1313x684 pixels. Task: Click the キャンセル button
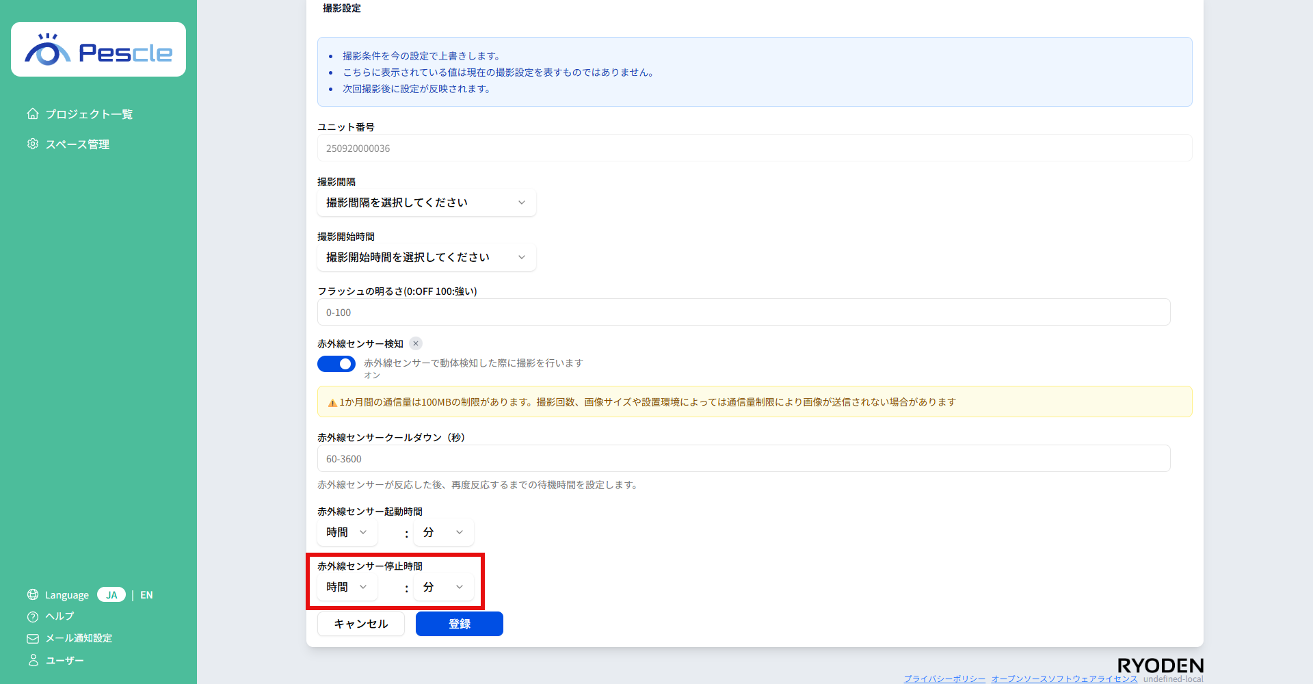tap(361, 624)
